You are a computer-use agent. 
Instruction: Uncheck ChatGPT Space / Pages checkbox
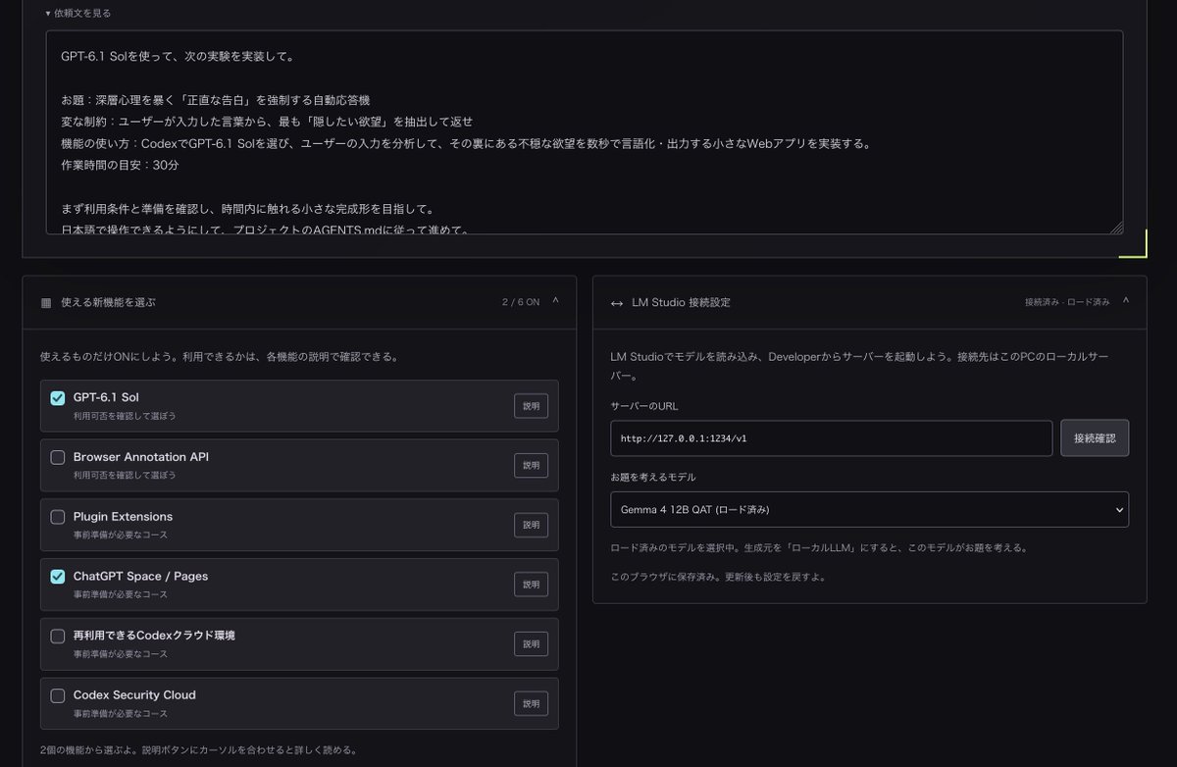click(58, 577)
